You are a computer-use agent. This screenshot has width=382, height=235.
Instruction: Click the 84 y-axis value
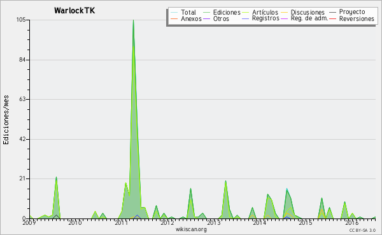22,60
